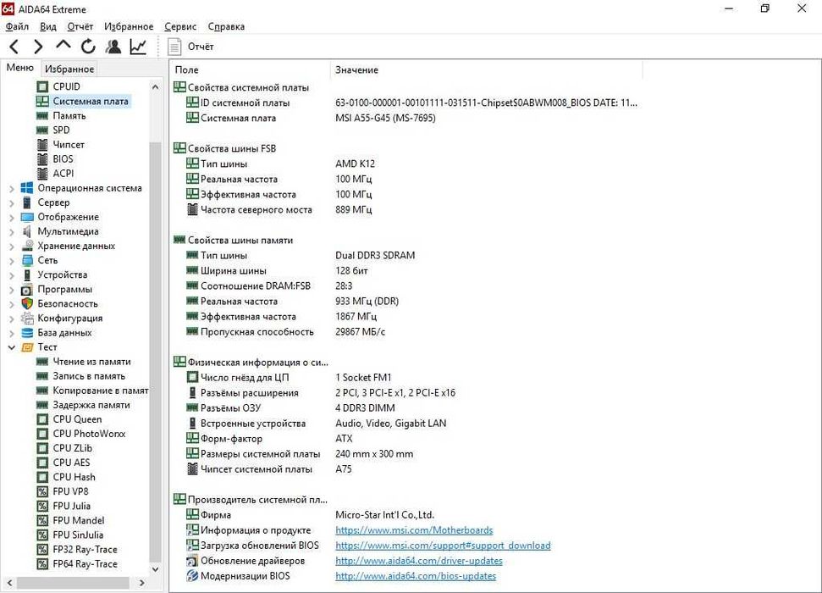Open the aida64.com driver-updates link
822x593 pixels.
coord(419,561)
